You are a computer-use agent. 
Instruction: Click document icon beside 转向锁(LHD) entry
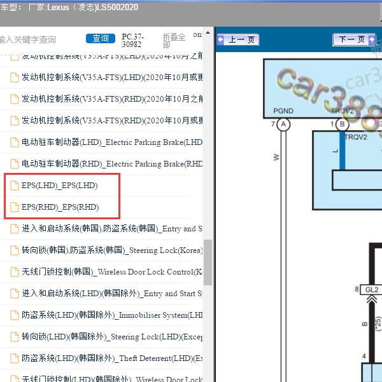(15, 337)
